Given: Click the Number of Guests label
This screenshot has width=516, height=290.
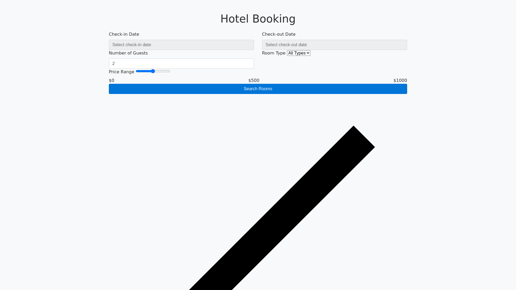Looking at the screenshot, I should 128,53.
